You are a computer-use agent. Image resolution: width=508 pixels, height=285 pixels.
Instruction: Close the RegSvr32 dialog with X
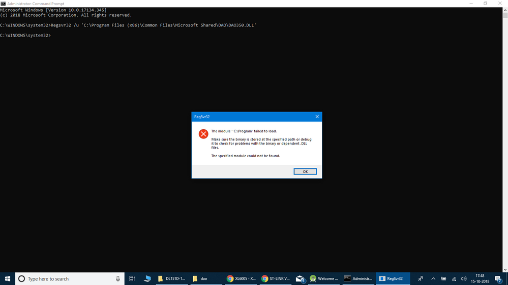pos(317,117)
